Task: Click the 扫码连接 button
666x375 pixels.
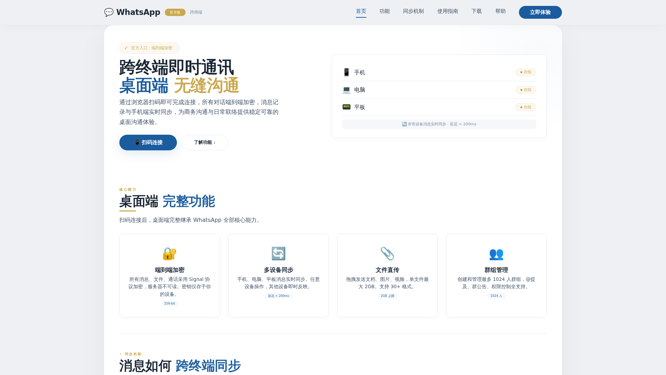Action: [148, 142]
